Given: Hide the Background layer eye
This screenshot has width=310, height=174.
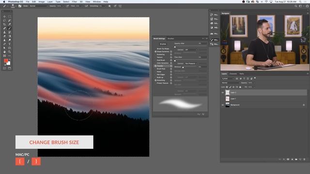Looking at the screenshot, I should click(x=223, y=105).
